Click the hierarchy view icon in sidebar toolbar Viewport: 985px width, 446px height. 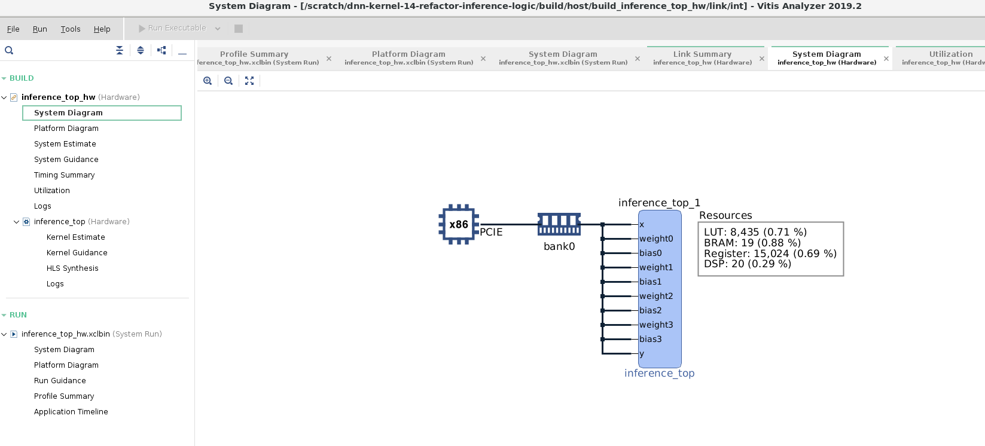[161, 50]
